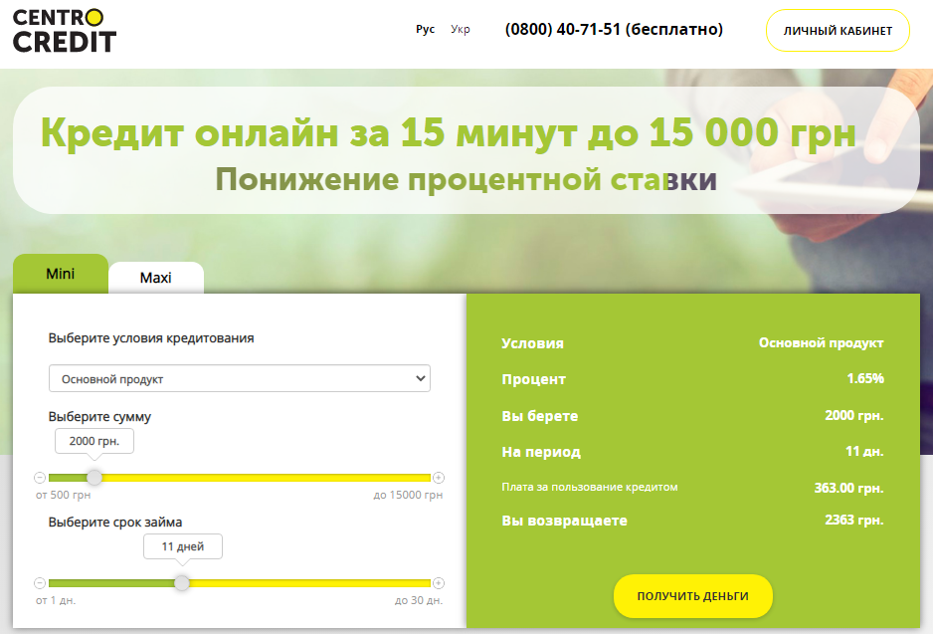The image size is (933, 634).
Task: Decrease loan amount with minus icon
Action: click(40, 478)
